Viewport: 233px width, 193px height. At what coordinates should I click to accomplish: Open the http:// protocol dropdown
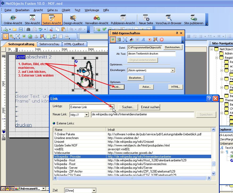pyautogui.click(x=86, y=115)
